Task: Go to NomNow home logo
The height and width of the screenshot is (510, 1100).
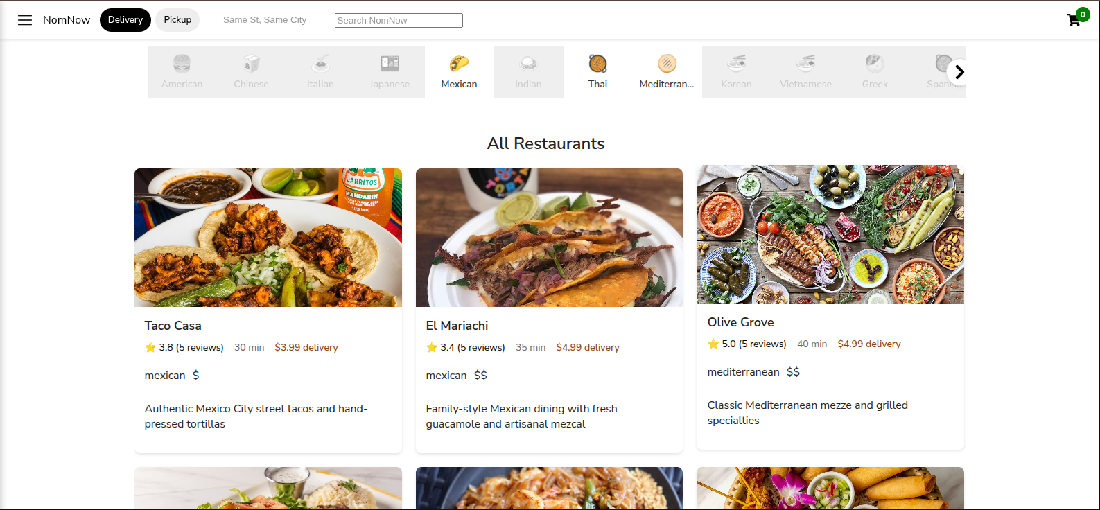Action: (x=67, y=20)
